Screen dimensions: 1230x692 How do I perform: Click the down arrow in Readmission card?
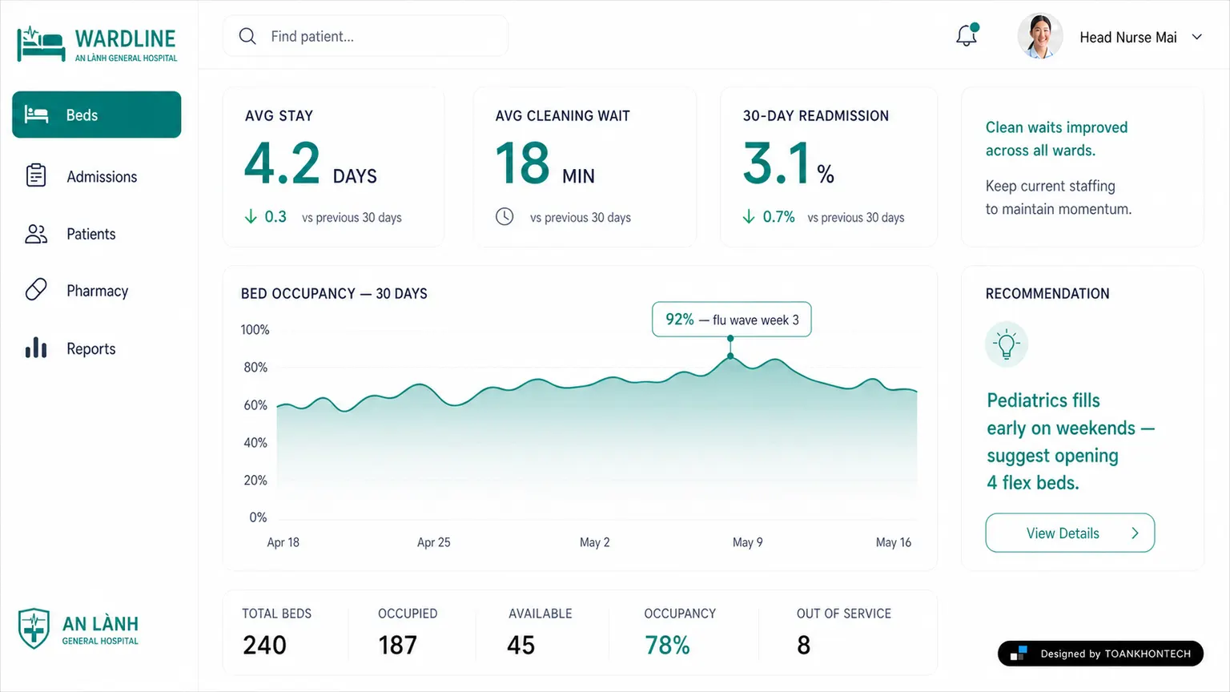(749, 216)
